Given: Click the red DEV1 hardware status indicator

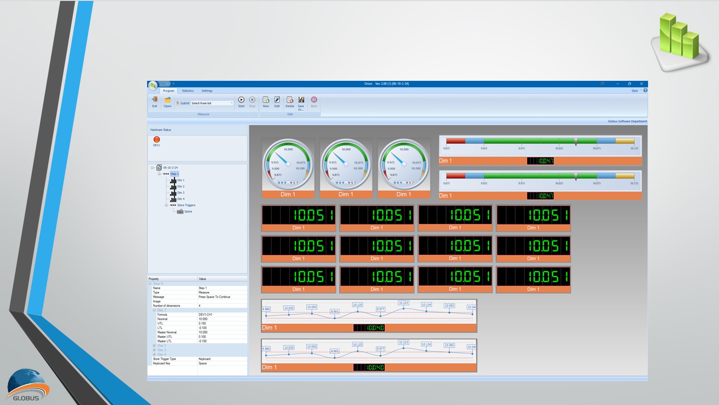Looking at the screenshot, I should [x=156, y=140].
